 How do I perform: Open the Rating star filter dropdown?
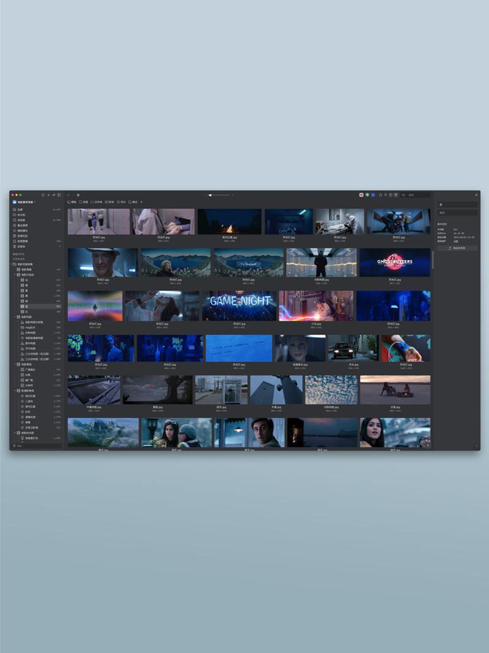(x=122, y=202)
